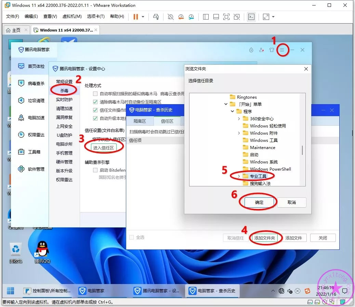Expand the 专业工具 folder tree node
Image resolution: width=355 pixels, height=307 pixels.
(239, 176)
